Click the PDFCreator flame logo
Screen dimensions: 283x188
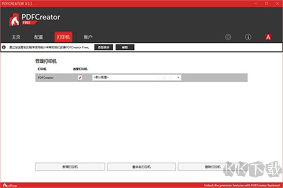point(14,20)
